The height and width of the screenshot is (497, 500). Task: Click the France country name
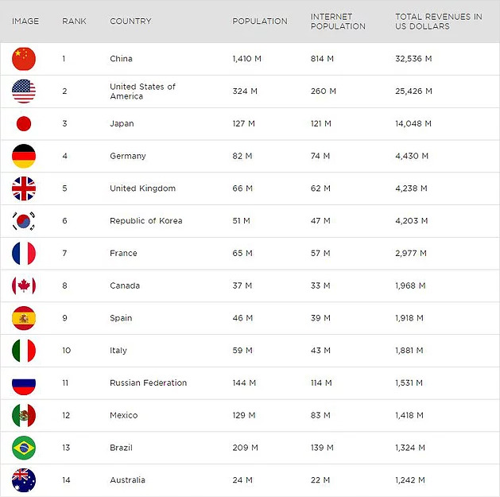(123, 254)
